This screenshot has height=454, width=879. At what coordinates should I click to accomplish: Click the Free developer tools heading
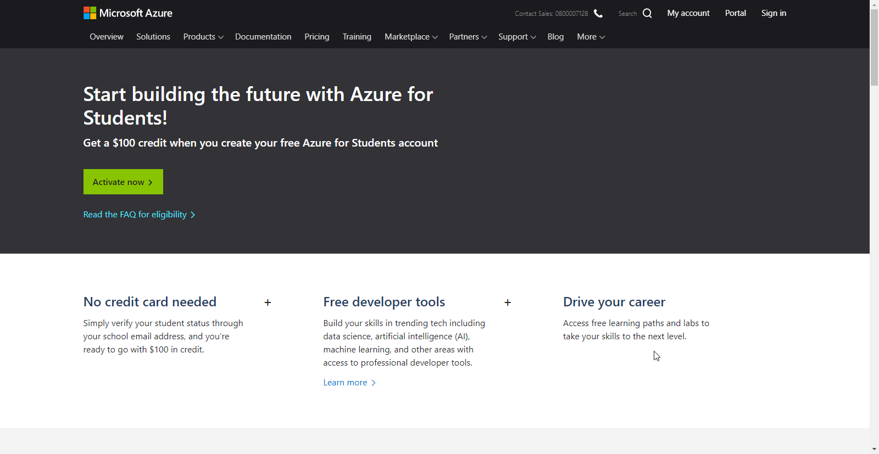coord(384,302)
